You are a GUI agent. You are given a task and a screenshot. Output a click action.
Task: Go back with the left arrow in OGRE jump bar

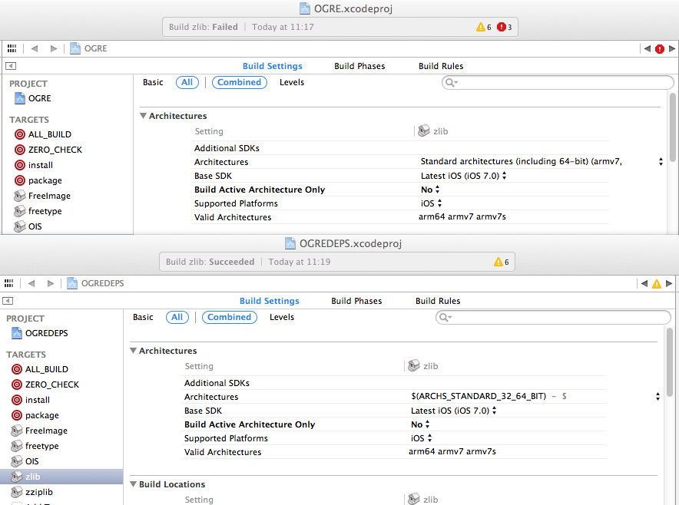point(35,48)
